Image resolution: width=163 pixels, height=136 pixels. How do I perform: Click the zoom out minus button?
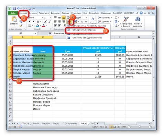[129, 127]
